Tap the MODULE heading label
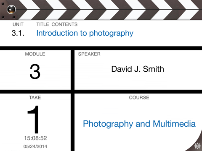The width and height of the screenshot is (202, 151). pyautogui.click(x=35, y=54)
